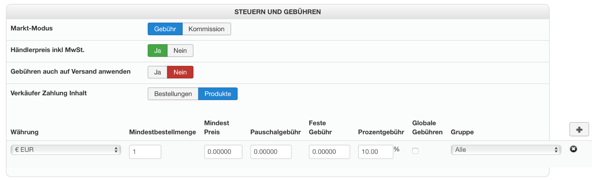Click the Prozentgebühr field showing 10.00

click(375, 152)
